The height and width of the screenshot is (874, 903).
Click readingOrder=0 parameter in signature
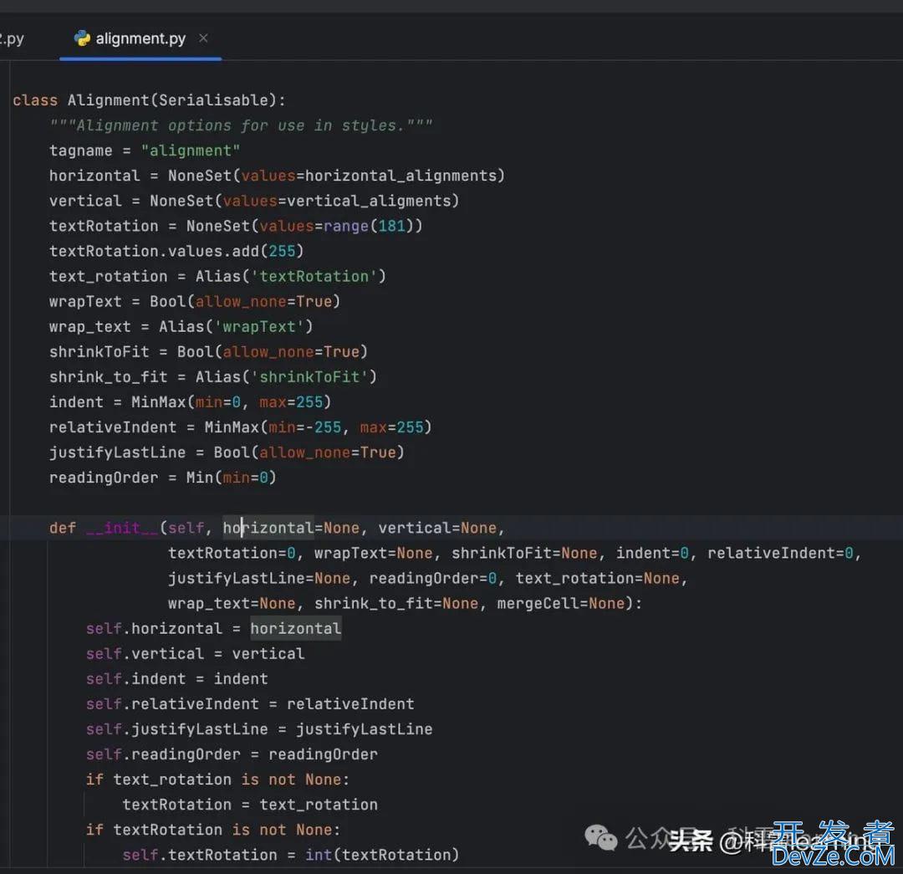click(x=433, y=578)
